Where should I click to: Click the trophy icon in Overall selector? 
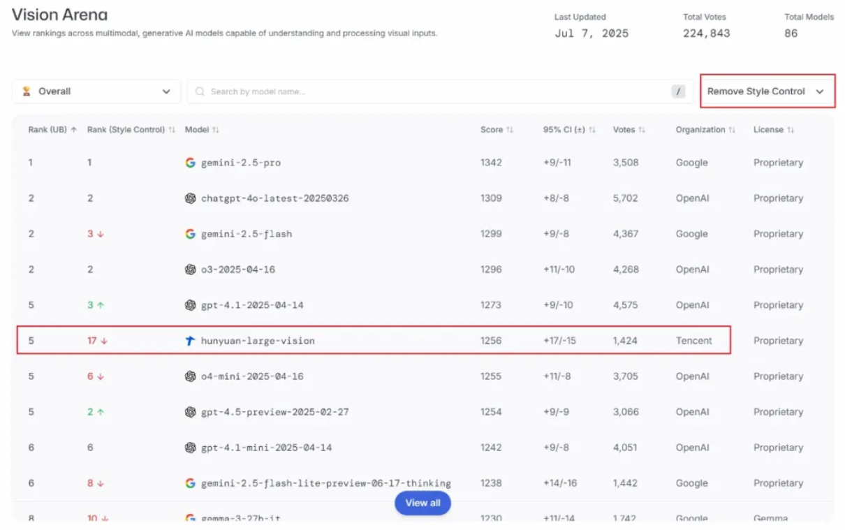tap(27, 91)
